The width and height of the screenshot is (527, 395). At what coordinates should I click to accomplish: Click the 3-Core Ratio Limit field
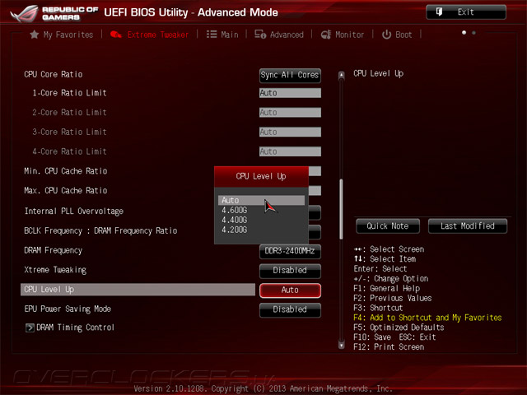pos(290,132)
